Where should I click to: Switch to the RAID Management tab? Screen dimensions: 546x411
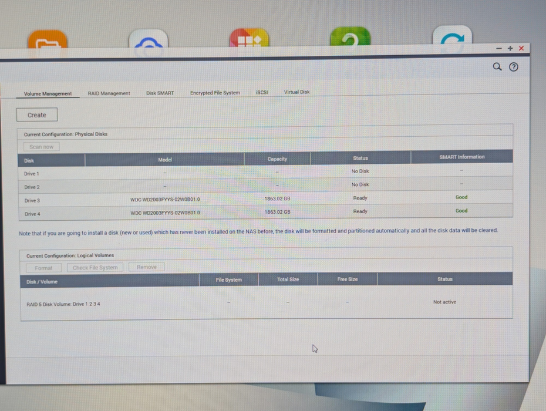[109, 93]
